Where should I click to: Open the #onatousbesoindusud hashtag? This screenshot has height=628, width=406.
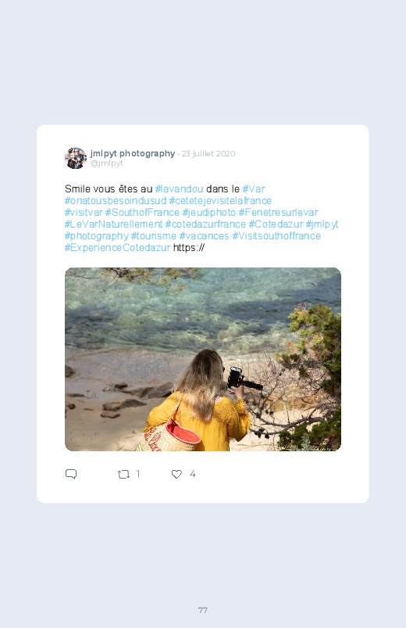coord(116,201)
